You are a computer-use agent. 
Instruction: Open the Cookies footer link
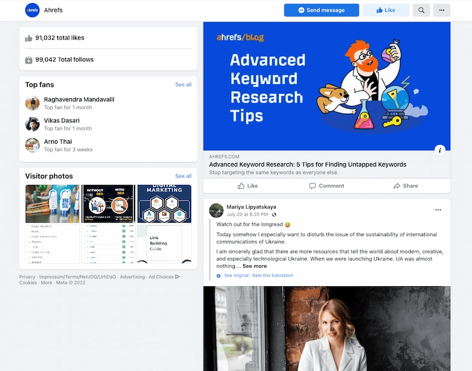[x=28, y=283]
